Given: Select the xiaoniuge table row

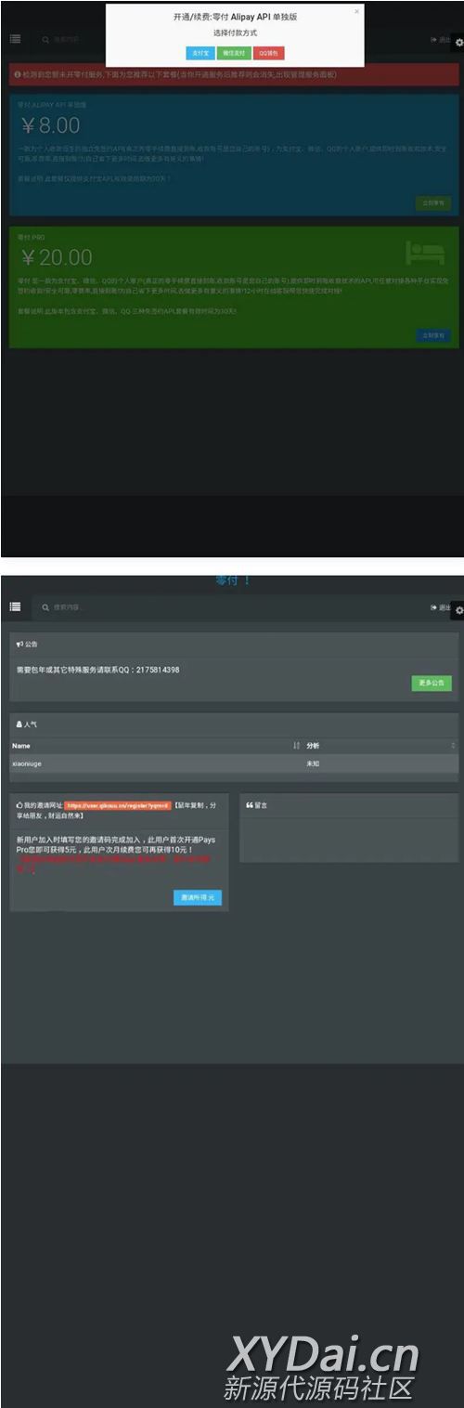Looking at the screenshot, I should (234, 763).
